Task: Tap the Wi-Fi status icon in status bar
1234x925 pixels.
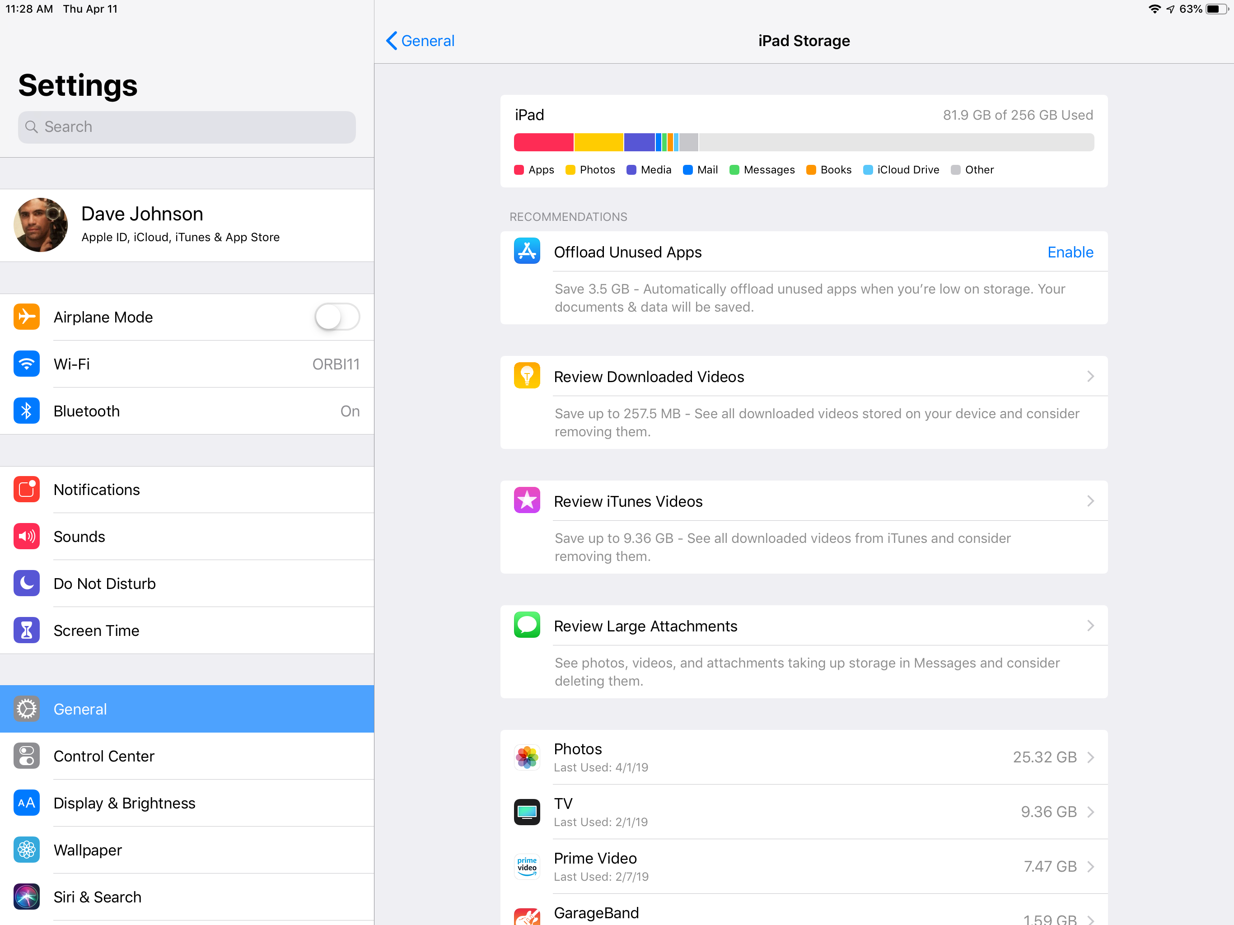Action: click(x=1154, y=9)
